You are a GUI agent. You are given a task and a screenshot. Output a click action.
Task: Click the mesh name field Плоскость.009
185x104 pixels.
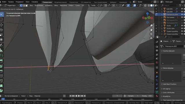click(174, 46)
